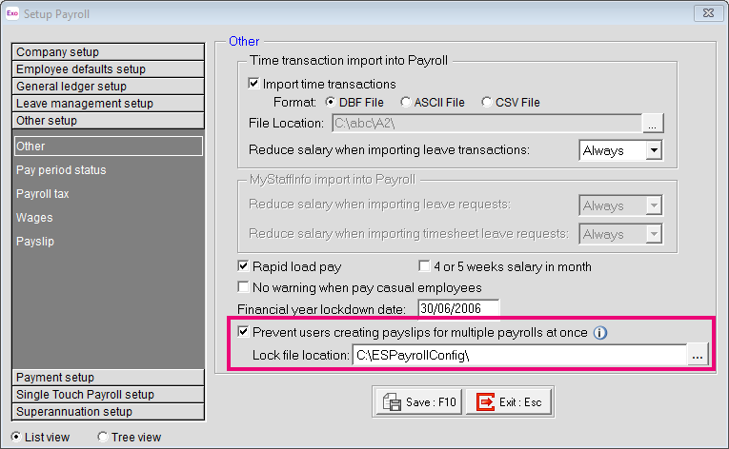729x449 pixels.
Task: Toggle the Rapid load pay checkbox
Action: point(243,266)
